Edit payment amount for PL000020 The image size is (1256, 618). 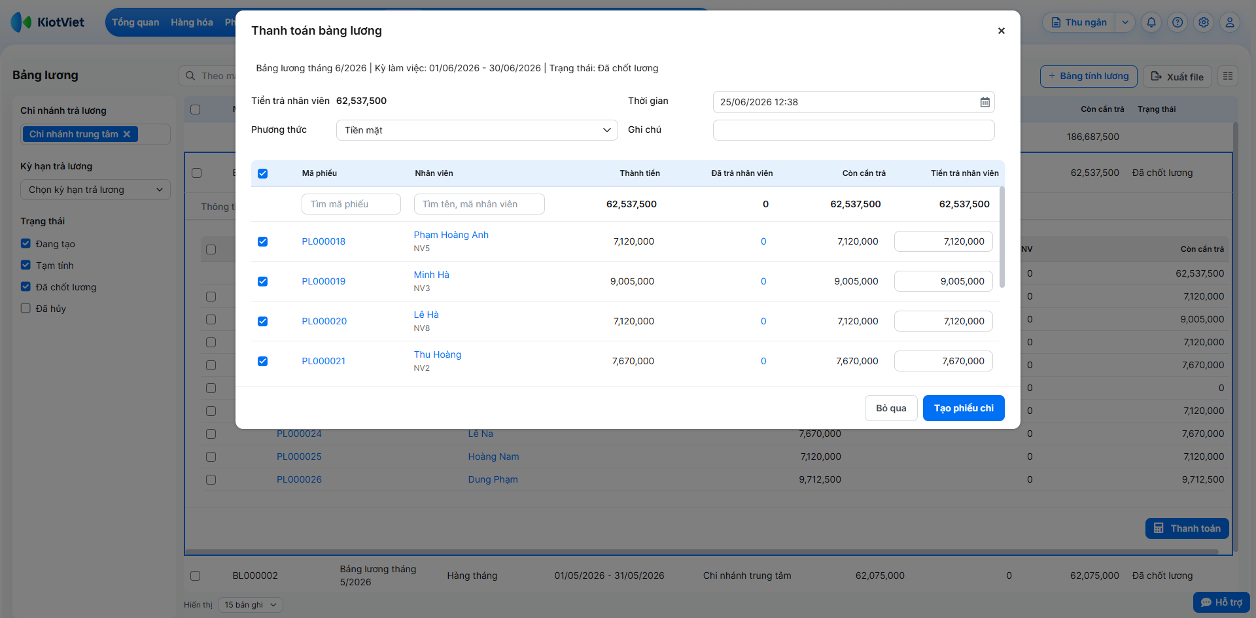click(x=943, y=321)
